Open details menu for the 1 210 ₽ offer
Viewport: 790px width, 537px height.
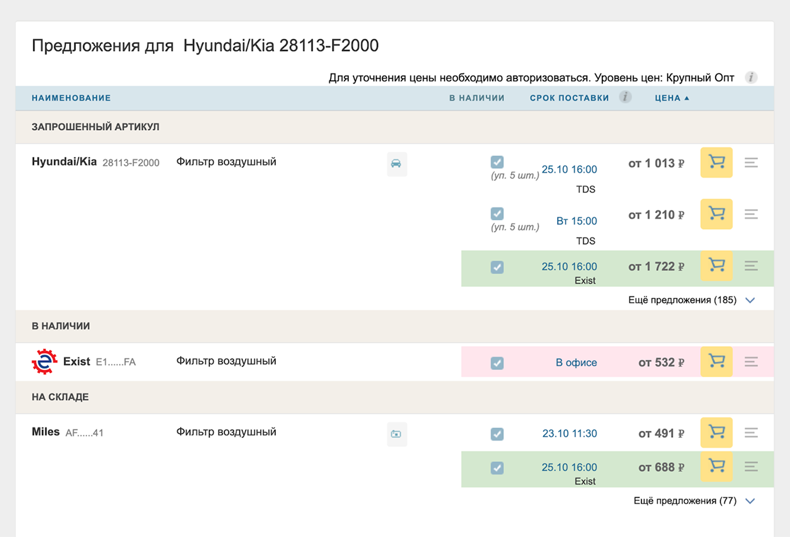751,214
